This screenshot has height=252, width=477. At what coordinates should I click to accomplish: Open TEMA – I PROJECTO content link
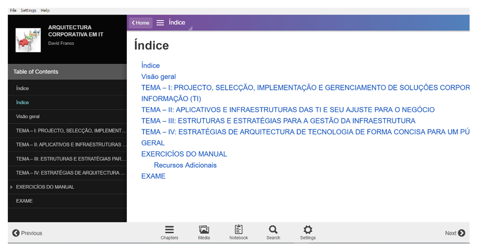tap(305, 93)
